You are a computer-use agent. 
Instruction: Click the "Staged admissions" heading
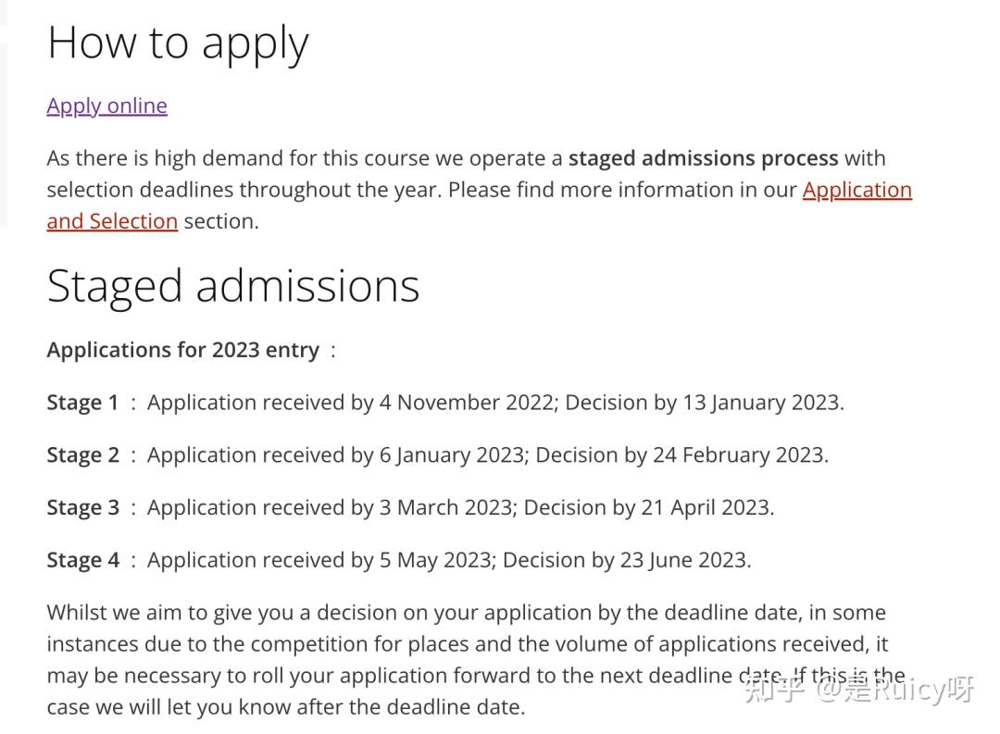(233, 285)
